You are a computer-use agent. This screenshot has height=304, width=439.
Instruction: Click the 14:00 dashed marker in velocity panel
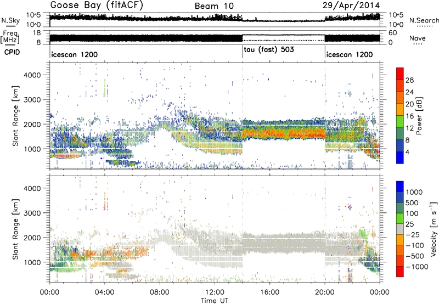click(x=242, y=229)
